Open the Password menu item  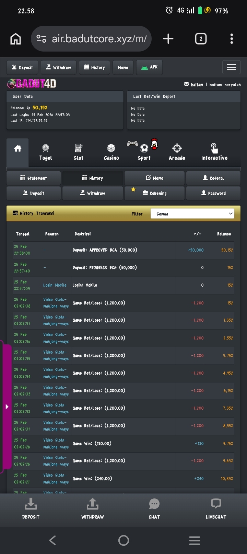point(213,193)
